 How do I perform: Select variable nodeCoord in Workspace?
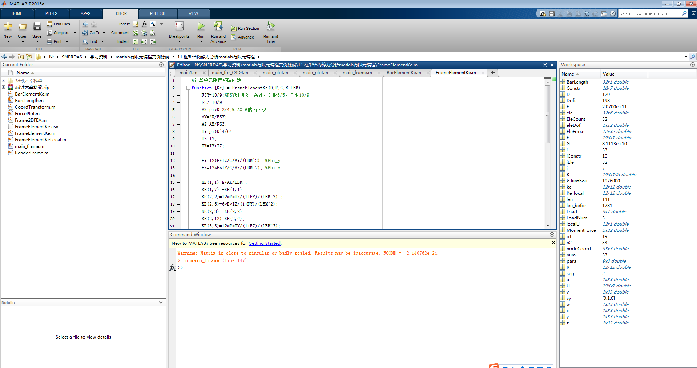pos(578,248)
